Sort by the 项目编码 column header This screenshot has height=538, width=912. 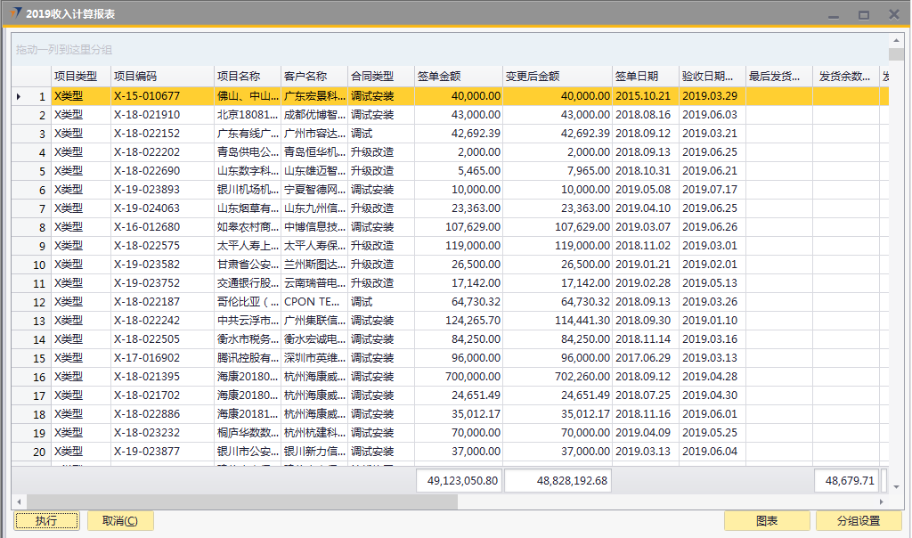(162, 77)
